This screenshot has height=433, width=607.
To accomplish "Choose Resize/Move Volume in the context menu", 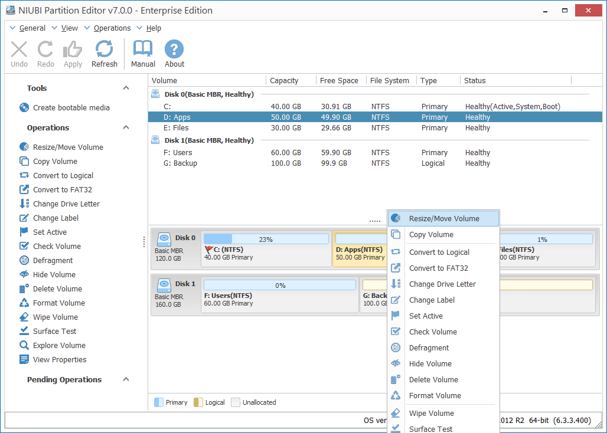I will [443, 218].
